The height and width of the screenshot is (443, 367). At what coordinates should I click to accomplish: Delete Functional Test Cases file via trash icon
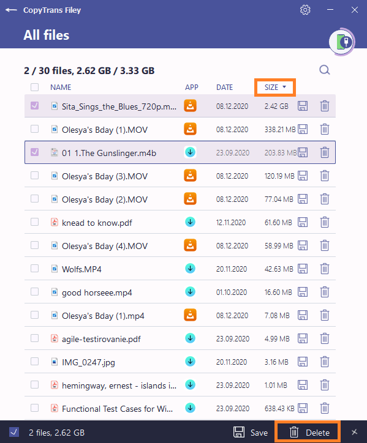325,408
